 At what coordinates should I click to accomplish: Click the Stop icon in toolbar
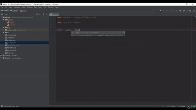pos(176,11)
